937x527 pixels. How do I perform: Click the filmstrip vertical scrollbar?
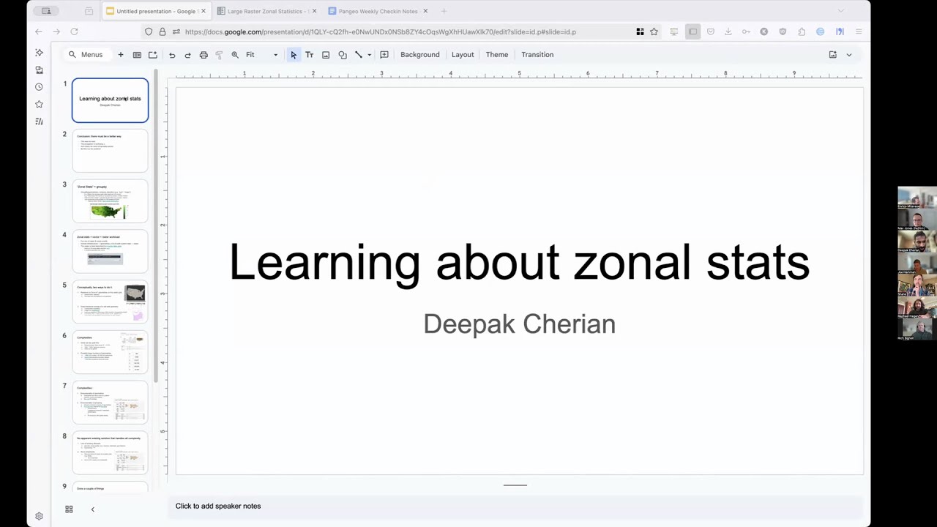(x=156, y=227)
